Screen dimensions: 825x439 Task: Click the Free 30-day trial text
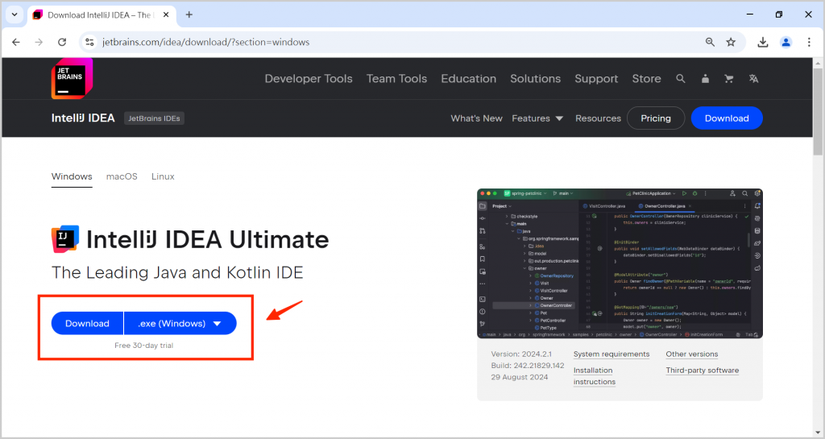click(143, 346)
